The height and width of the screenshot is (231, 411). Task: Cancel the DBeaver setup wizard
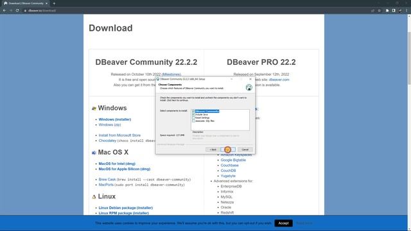pyautogui.click(x=245, y=150)
